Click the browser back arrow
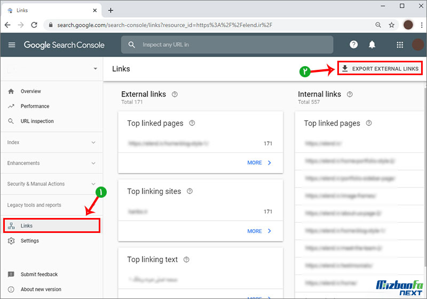The height and width of the screenshot is (299, 427). (7, 25)
